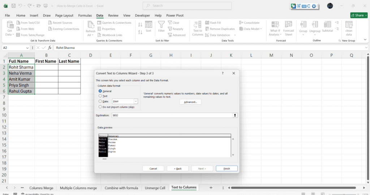Click Finish in the wizard

coord(227,169)
